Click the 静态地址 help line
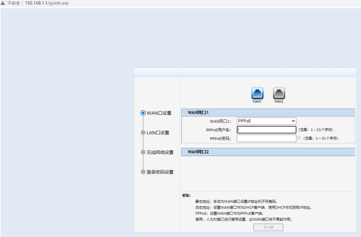The height and width of the screenshot is (237, 361). tap(236, 202)
